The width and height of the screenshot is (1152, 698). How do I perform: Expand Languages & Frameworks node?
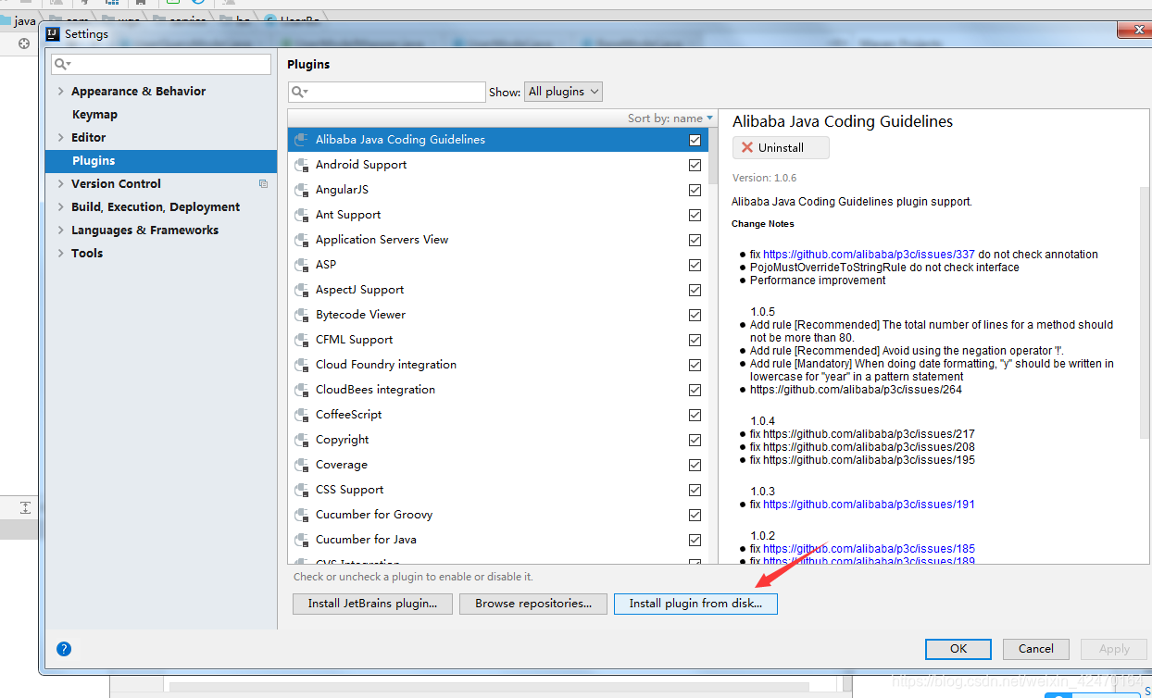[61, 230]
